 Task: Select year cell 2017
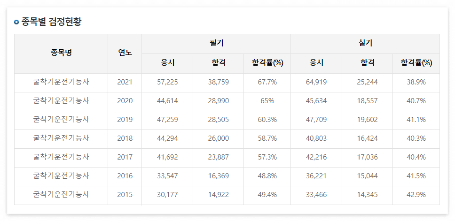pos(125,157)
